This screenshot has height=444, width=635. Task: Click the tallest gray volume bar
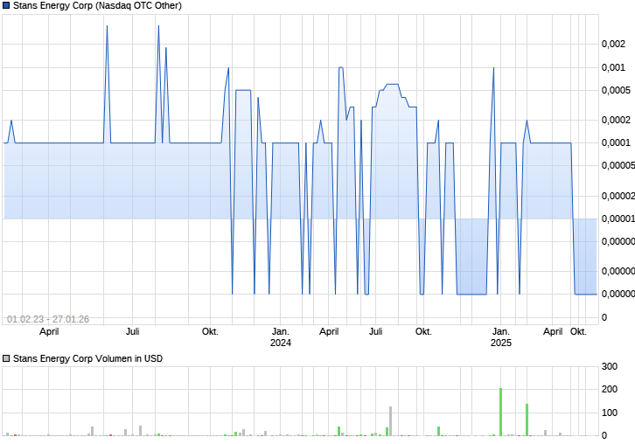tap(390, 421)
